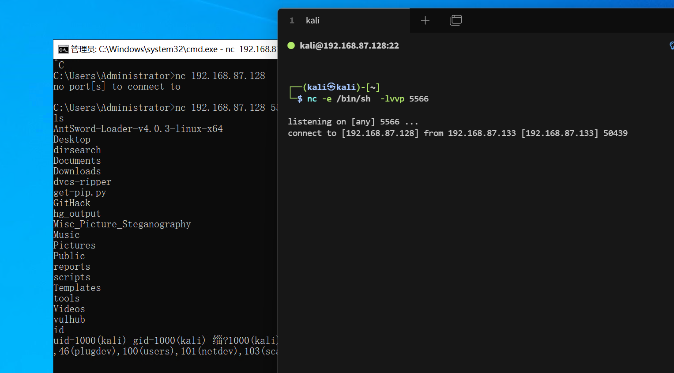This screenshot has height=373, width=674.
Task: Click the hg_output entry in cmd output
Action: click(x=77, y=214)
